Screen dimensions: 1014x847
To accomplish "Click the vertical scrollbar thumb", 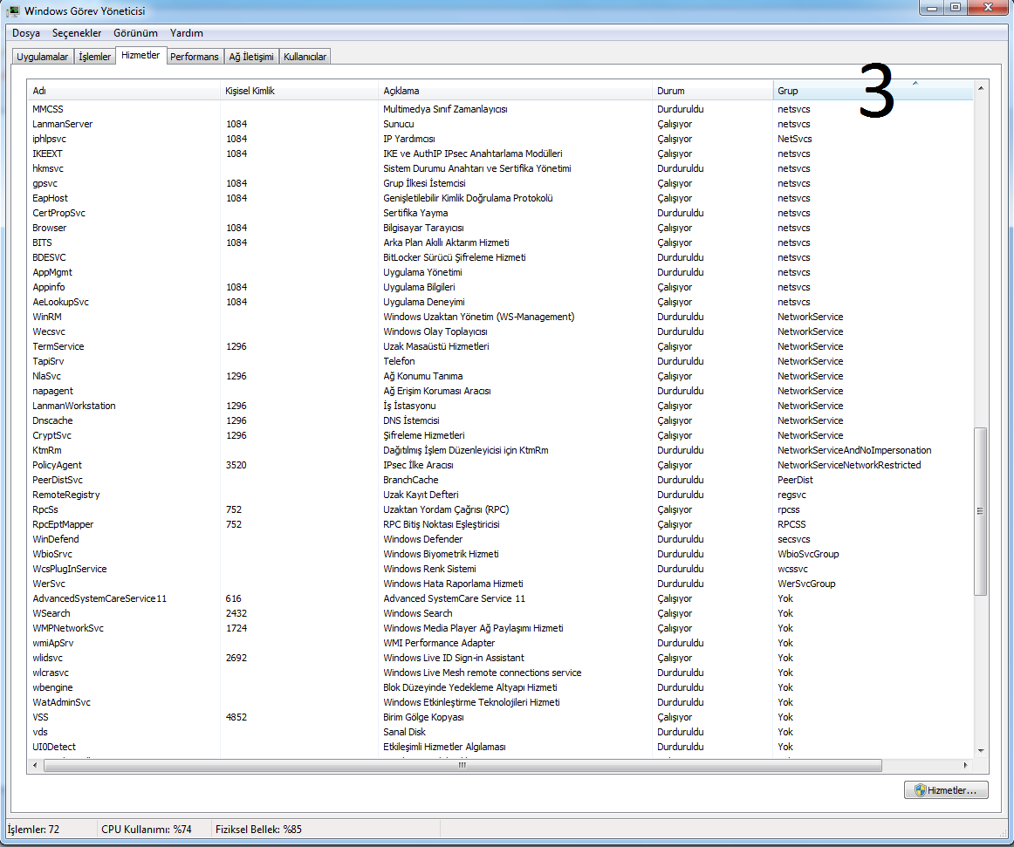I will click(x=980, y=511).
